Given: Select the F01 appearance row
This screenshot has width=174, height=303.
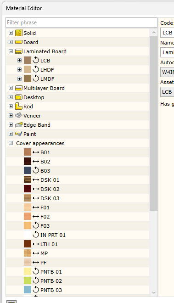Looking at the screenshot, I should [78, 208].
